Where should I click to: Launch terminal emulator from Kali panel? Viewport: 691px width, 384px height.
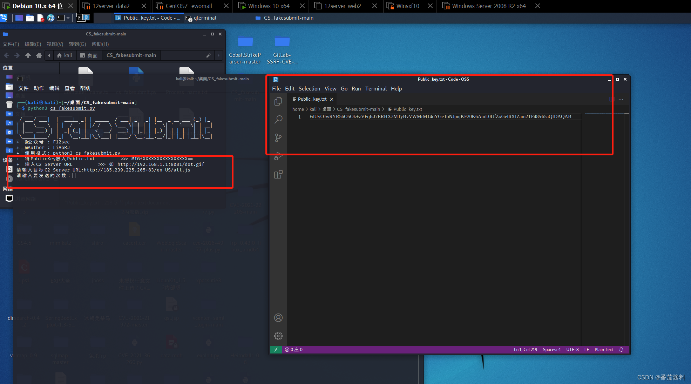pos(61,18)
